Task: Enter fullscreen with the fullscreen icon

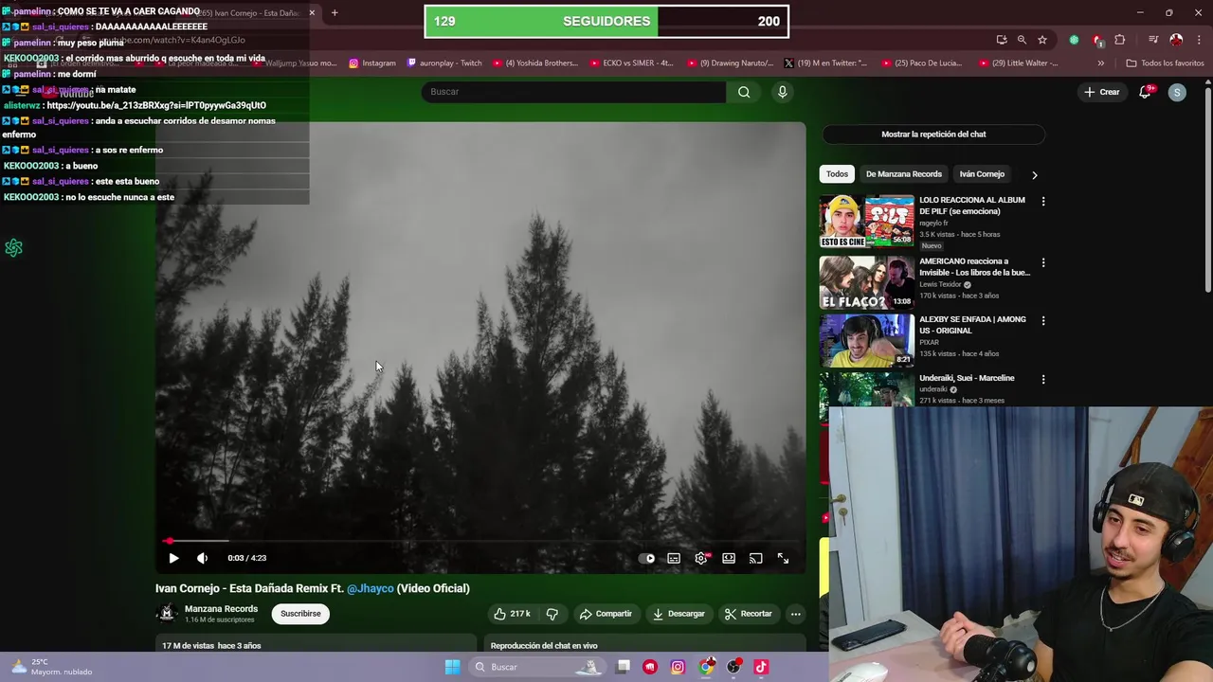Action: click(783, 559)
